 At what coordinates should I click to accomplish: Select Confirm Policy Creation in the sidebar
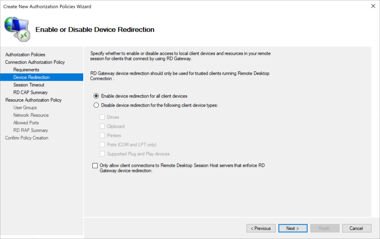(27, 137)
